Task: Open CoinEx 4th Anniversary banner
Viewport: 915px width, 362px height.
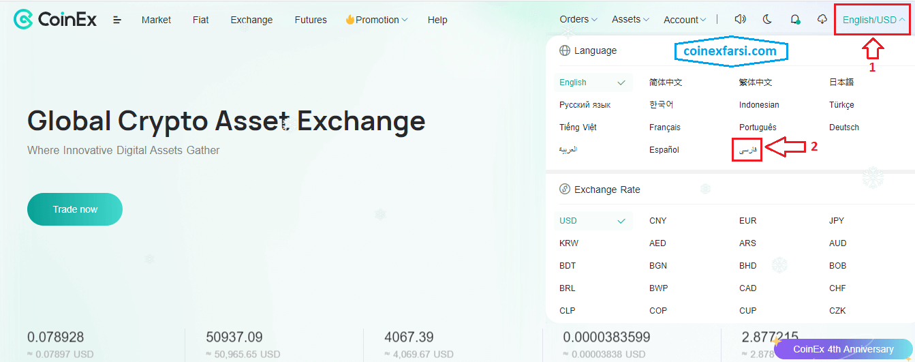Action: click(843, 349)
